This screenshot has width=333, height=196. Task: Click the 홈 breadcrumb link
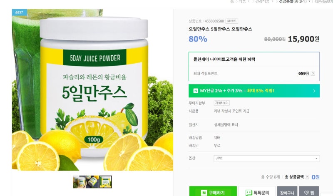pyautogui.click(x=232, y=2)
